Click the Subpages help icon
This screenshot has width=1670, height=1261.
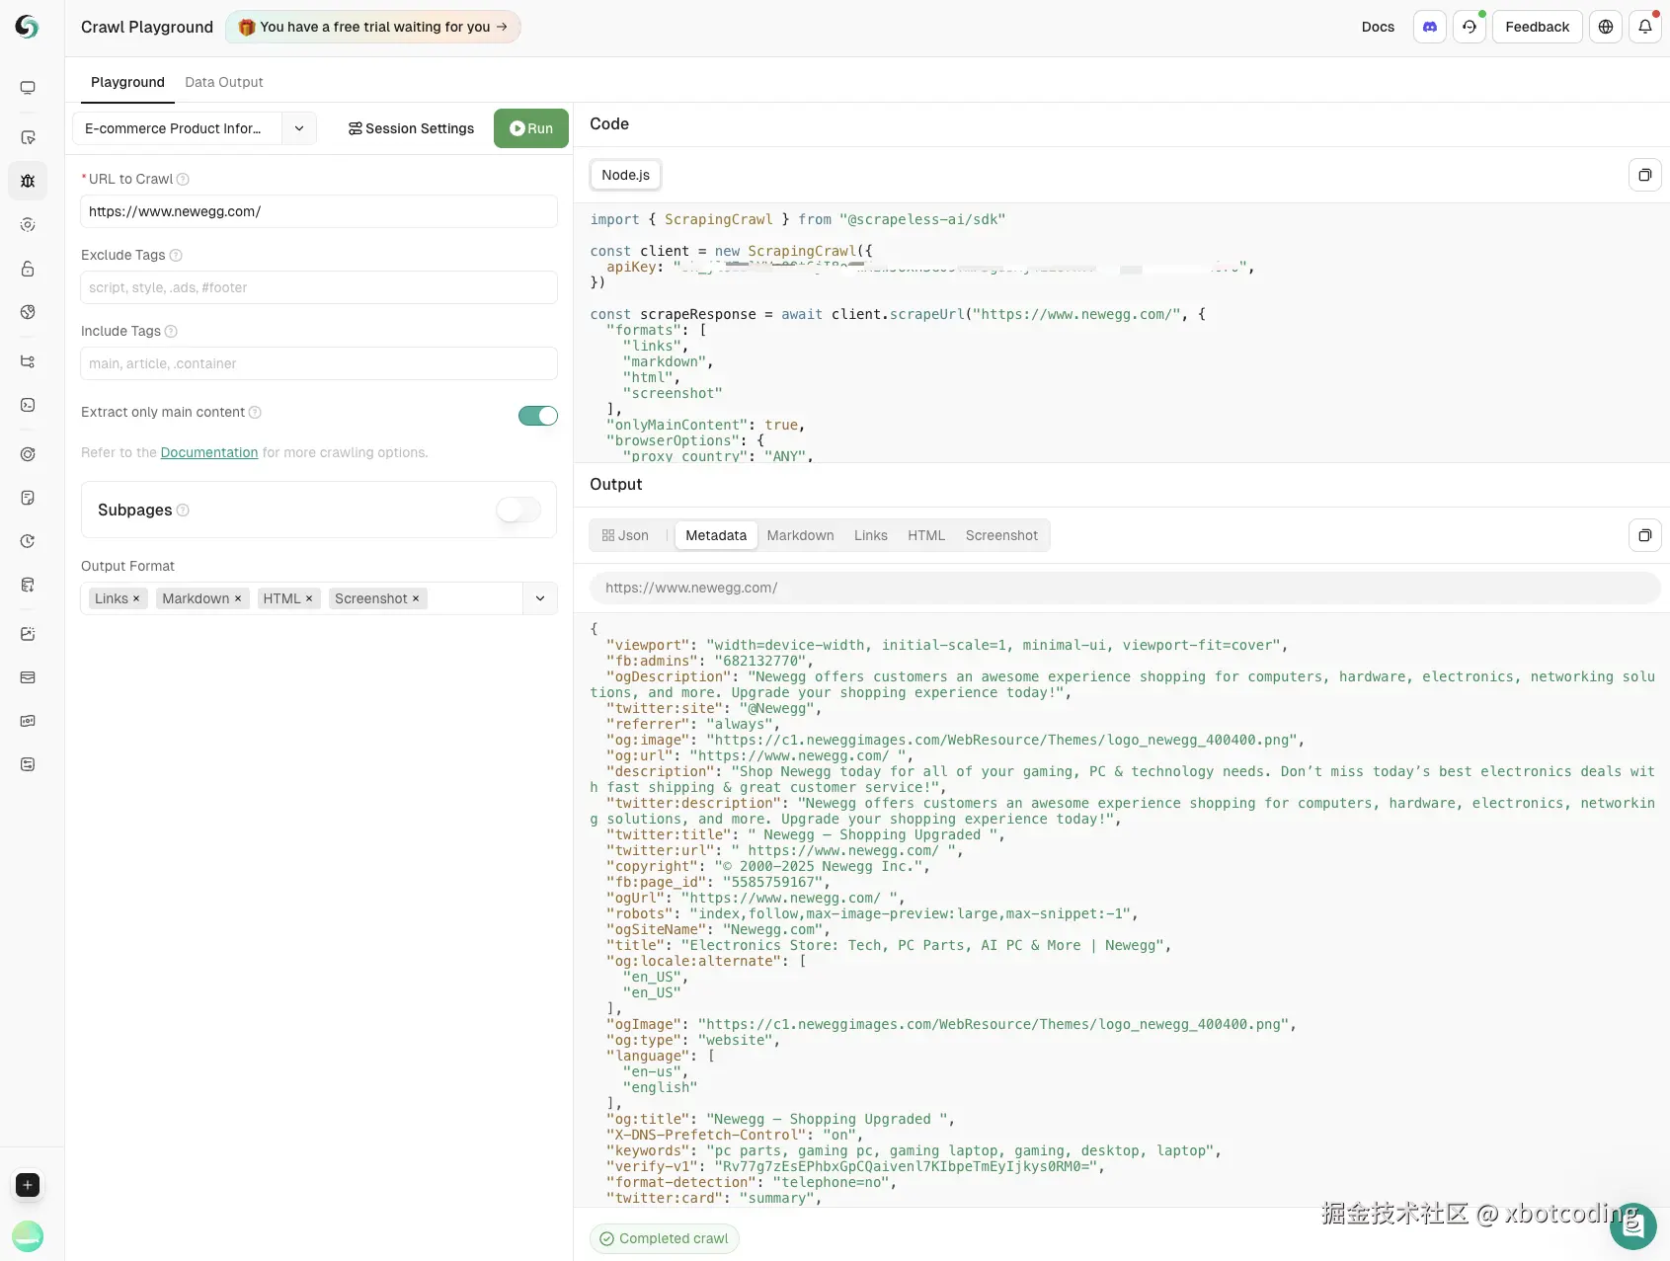[183, 511]
